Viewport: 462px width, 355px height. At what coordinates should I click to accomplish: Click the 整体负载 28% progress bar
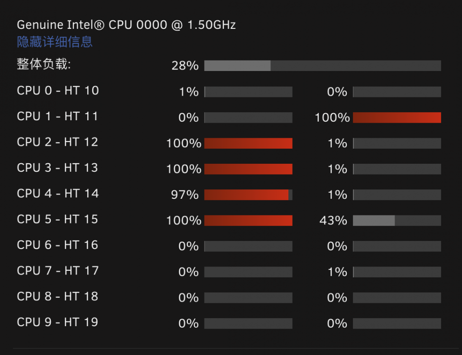coord(323,66)
